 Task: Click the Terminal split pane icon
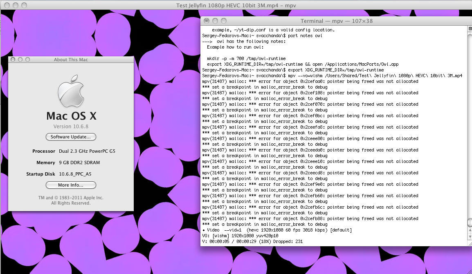[470, 29]
